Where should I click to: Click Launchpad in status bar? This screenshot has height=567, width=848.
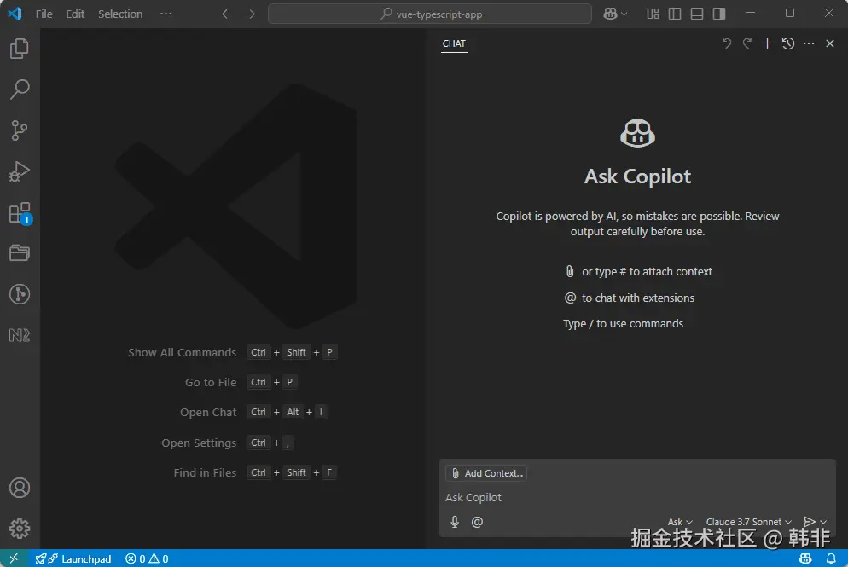[x=73, y=558]
